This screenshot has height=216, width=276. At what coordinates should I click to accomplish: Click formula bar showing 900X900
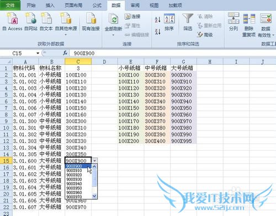(173, 53)
